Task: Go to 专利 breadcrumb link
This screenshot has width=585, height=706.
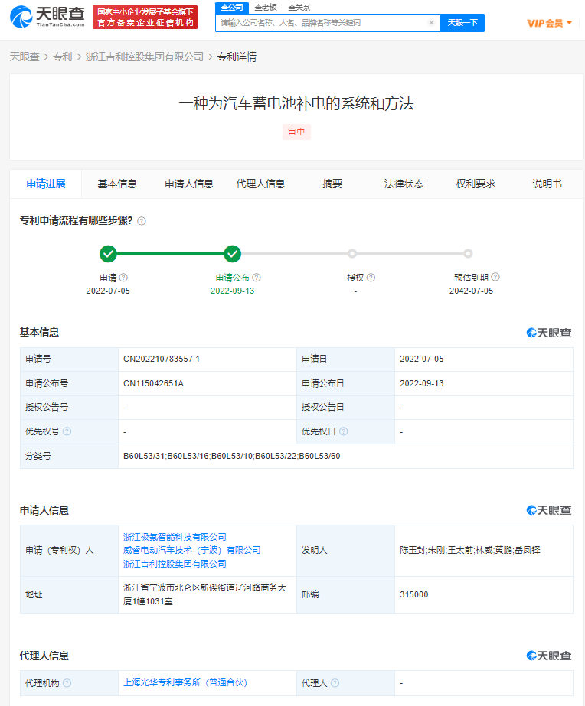Action: [62, 57]
